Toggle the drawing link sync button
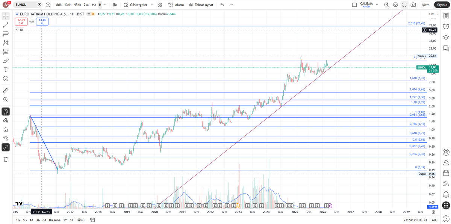Screen dimensions: 451x224 [x=6, y=147]
